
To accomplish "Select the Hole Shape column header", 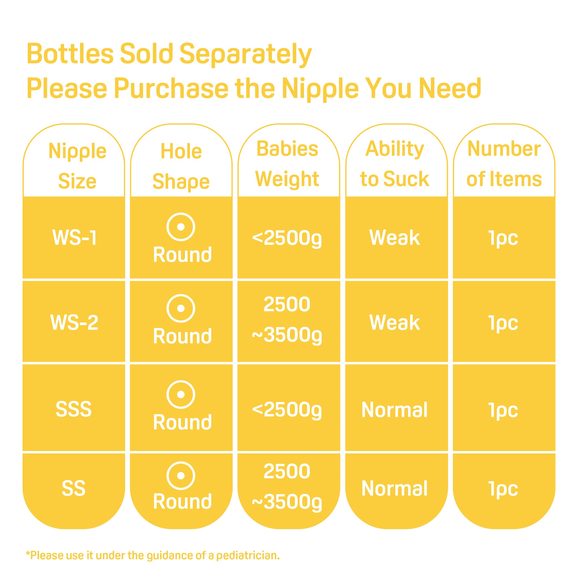I will click(181, 166).
